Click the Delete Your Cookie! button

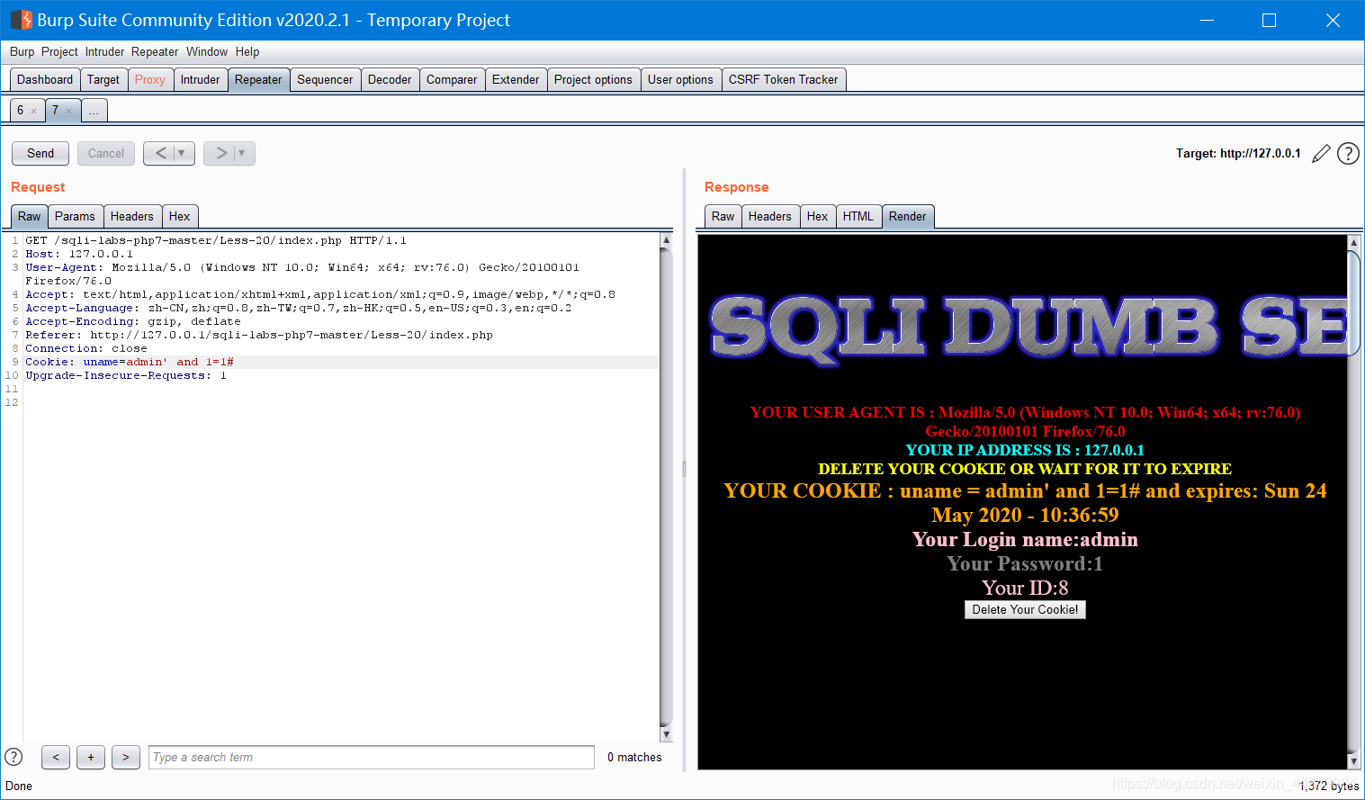1025,609
